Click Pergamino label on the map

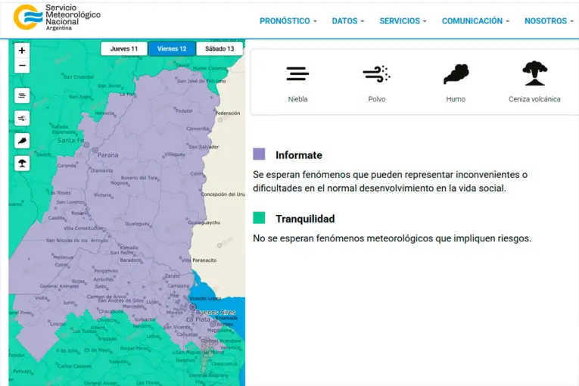coord(106,271)
